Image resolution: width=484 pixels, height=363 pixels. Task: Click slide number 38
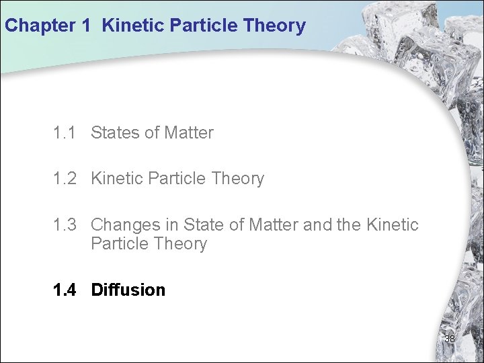click(450, 339)
